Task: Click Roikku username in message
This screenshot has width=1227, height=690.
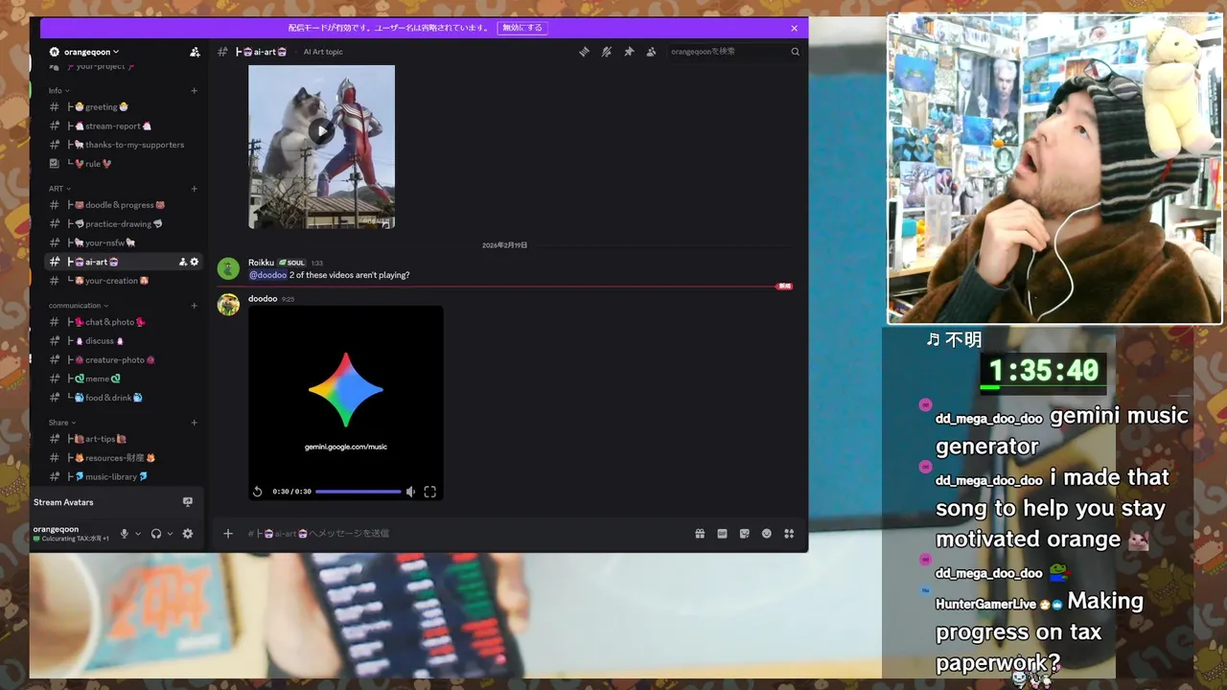Action: [261, 263]
